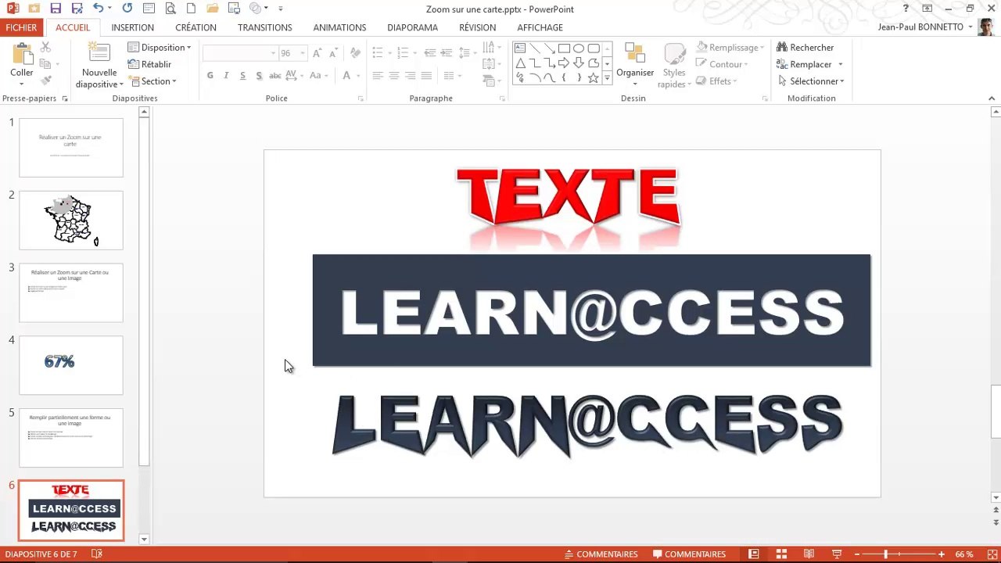
Task: Align text right in Paragraphe group
Action: click(410, 76)
